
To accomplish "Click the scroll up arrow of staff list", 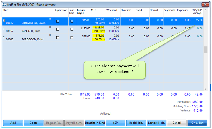I will [206, 10].
